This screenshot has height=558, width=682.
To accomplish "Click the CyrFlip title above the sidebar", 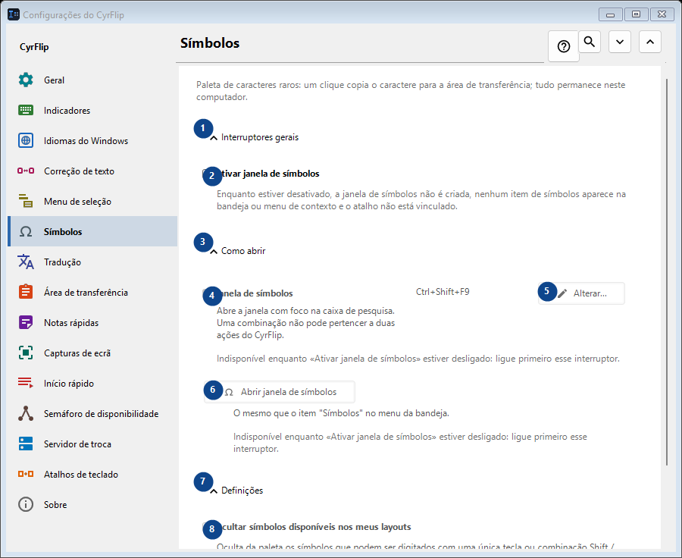I will pos(34,47).
